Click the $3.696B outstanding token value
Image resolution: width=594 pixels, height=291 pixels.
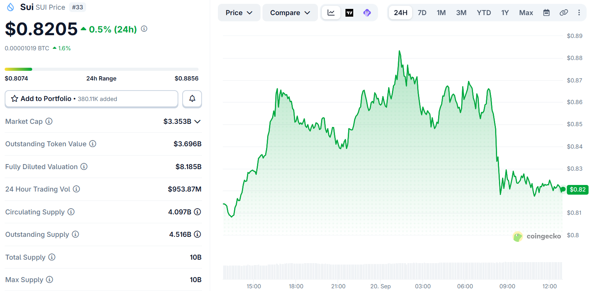(x=187, y=144)
